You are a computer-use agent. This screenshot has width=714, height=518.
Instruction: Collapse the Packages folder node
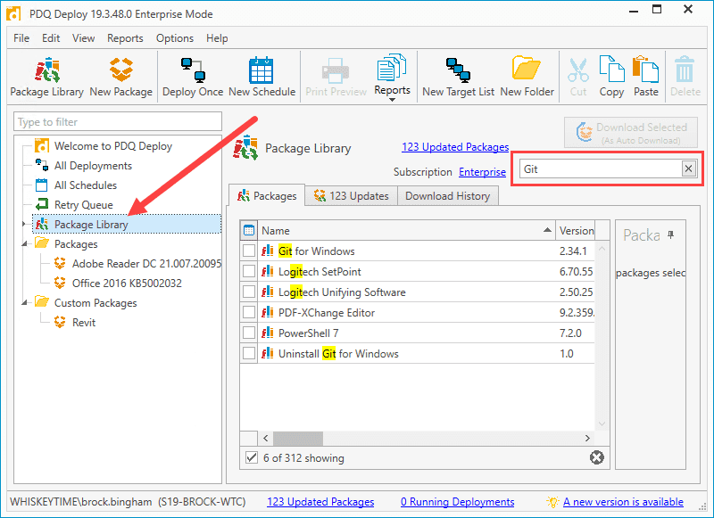(x=24, y=243)
